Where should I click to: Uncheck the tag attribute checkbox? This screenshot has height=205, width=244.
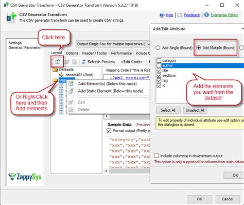click(159, 80)
